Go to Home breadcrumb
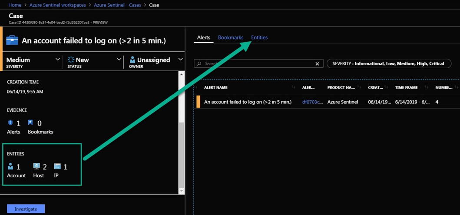Viewport: 460px width, 215px height. click(15, 5)
